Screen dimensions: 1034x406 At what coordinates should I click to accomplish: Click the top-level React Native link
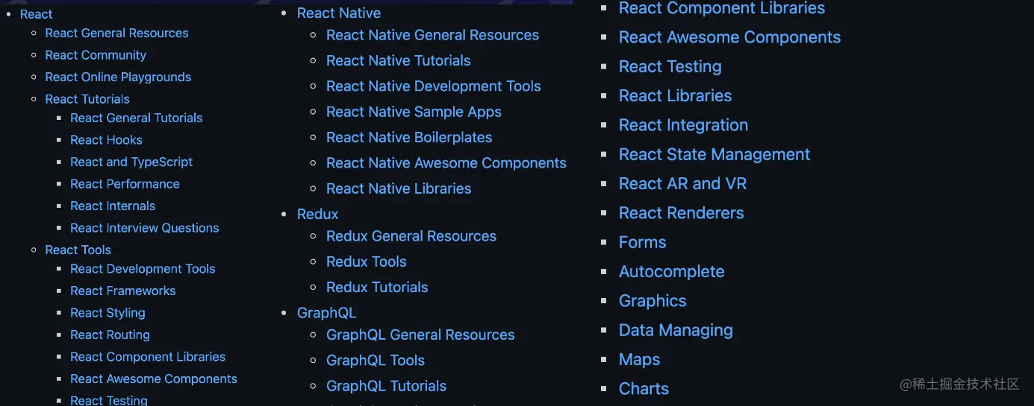pyautogui.click(x=339, y=13)
